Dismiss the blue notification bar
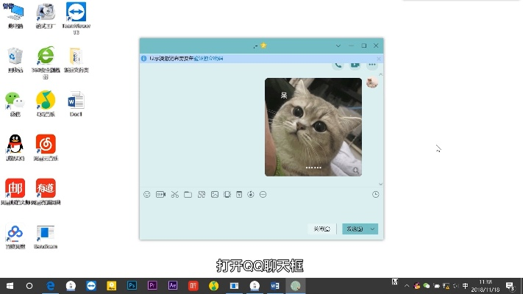Viewport: 523px width, 294px height. pos(378,57)
